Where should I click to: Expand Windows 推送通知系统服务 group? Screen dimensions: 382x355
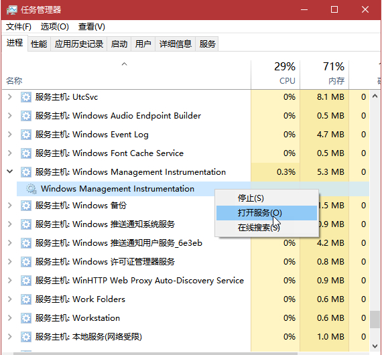tap(10, 224)
